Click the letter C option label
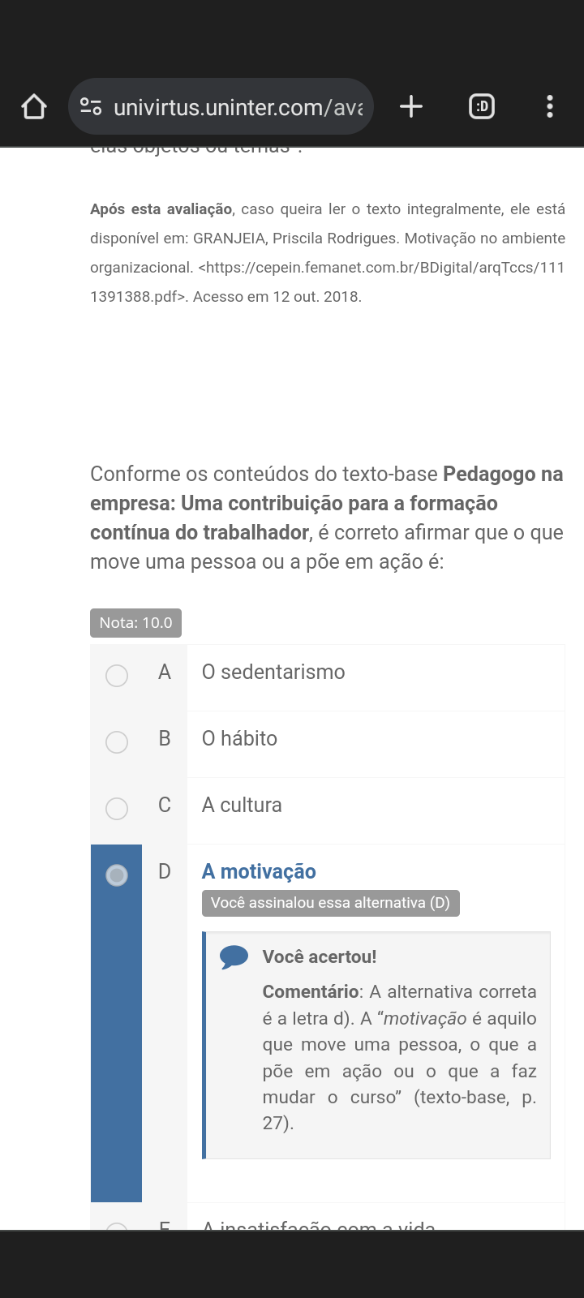 coord(165,805)
